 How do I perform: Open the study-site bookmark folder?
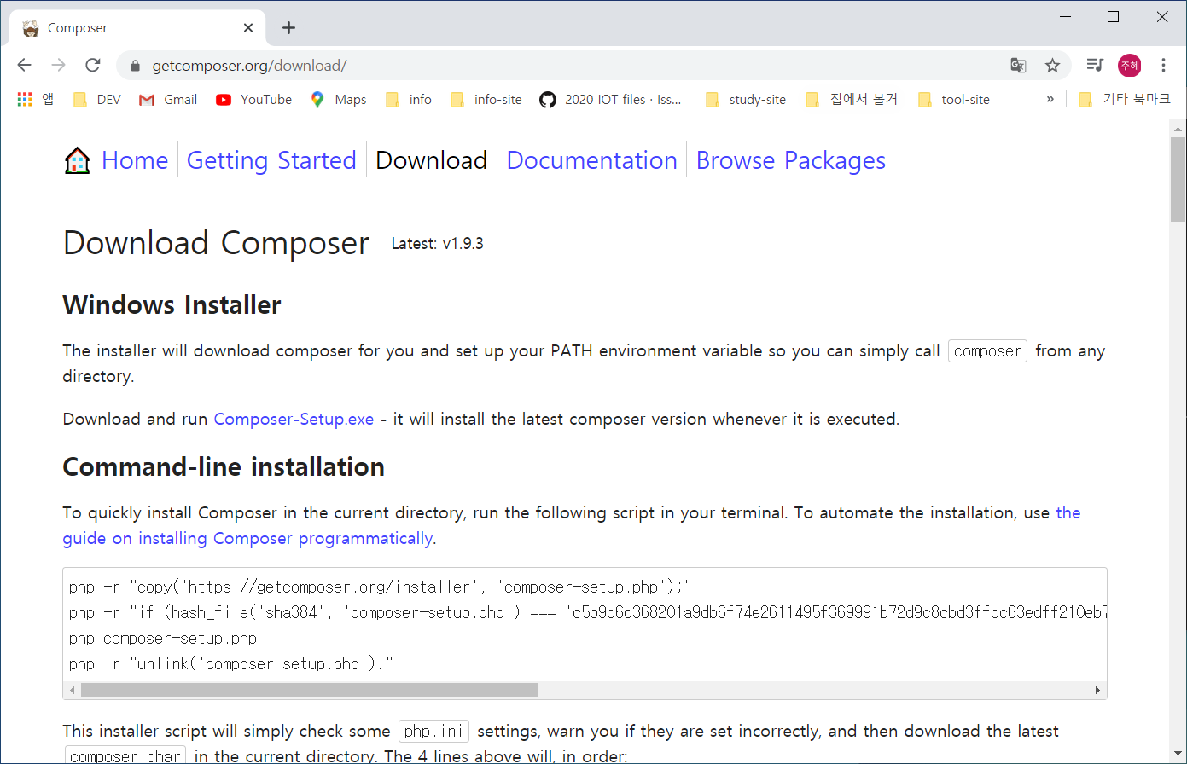(x=746, y=99)
